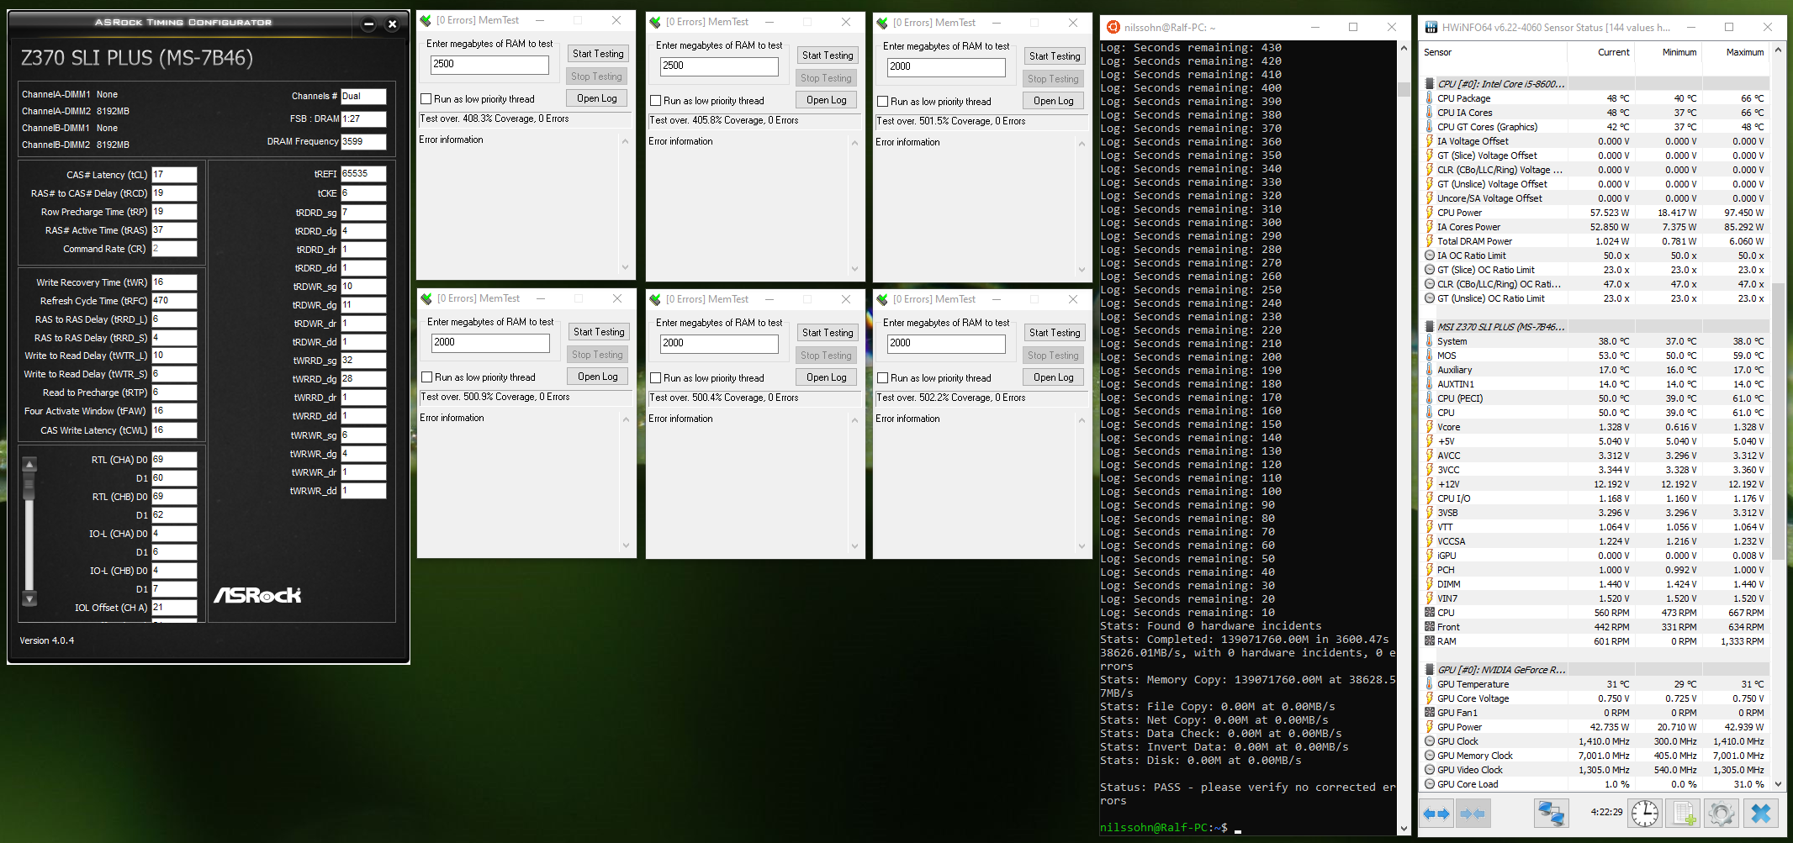Click Start Testing in the 500.9% coverage MemTest

[599, 332]
